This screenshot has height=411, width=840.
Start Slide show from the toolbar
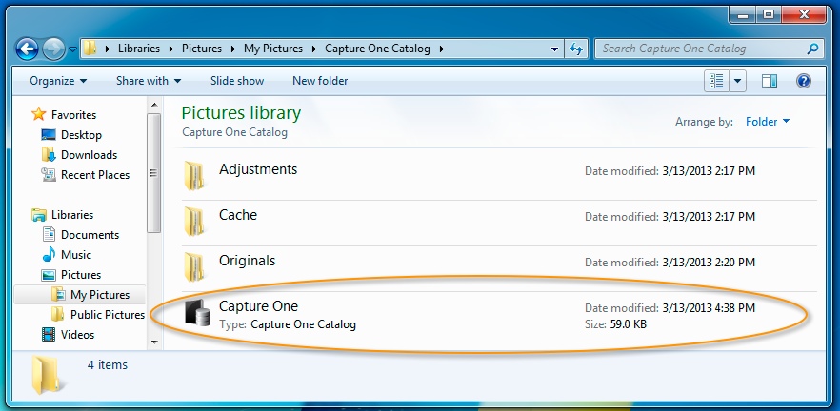(237, 81)
